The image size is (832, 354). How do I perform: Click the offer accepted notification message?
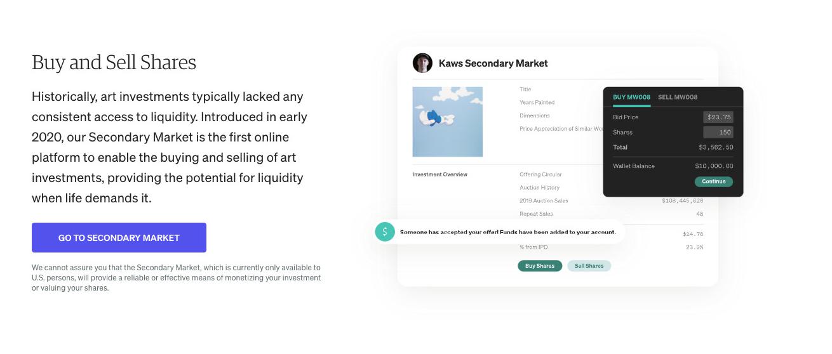click(x=507, y=232)
